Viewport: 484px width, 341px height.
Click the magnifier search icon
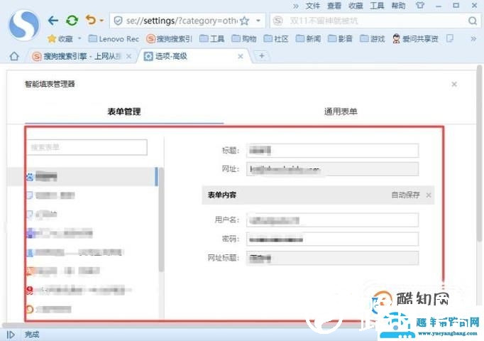[473, 21]
